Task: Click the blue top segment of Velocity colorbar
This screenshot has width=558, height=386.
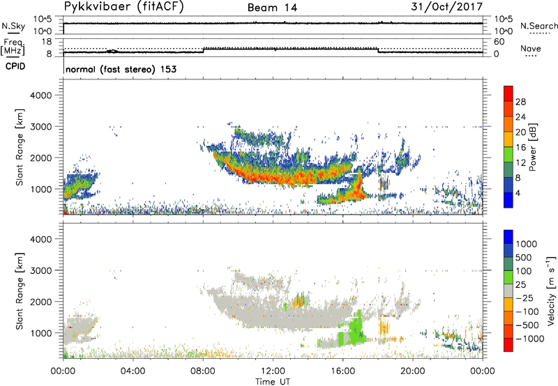Action: (508, 237)
